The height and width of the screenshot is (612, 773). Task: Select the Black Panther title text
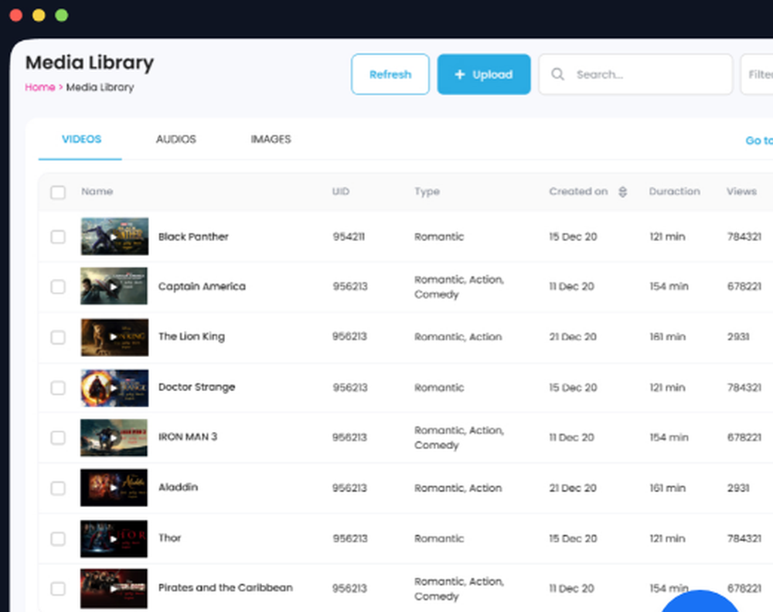coord(193,236)
